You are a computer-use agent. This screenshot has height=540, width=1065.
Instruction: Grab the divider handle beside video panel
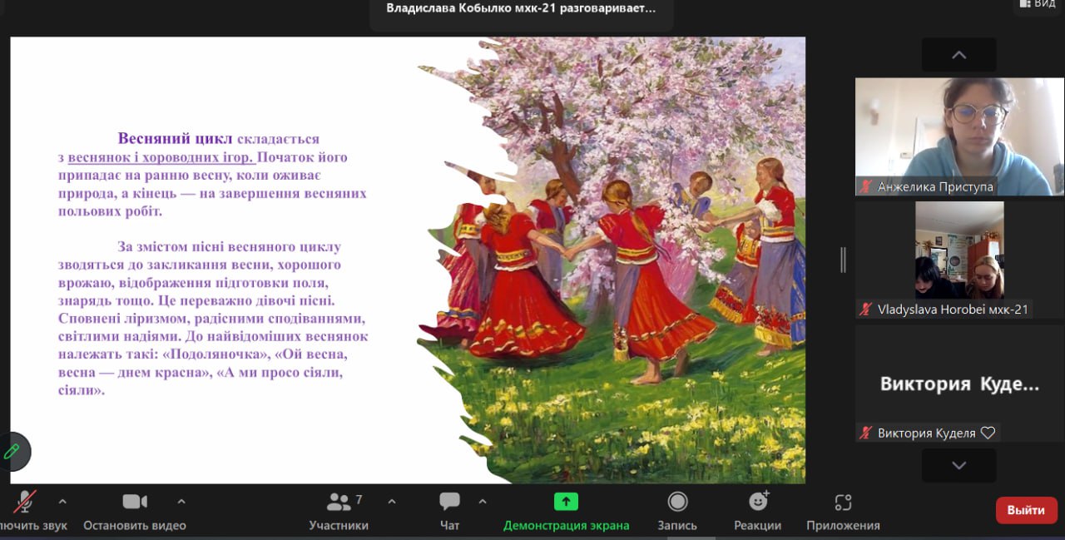pyautogui.click(x=843, y=260)
